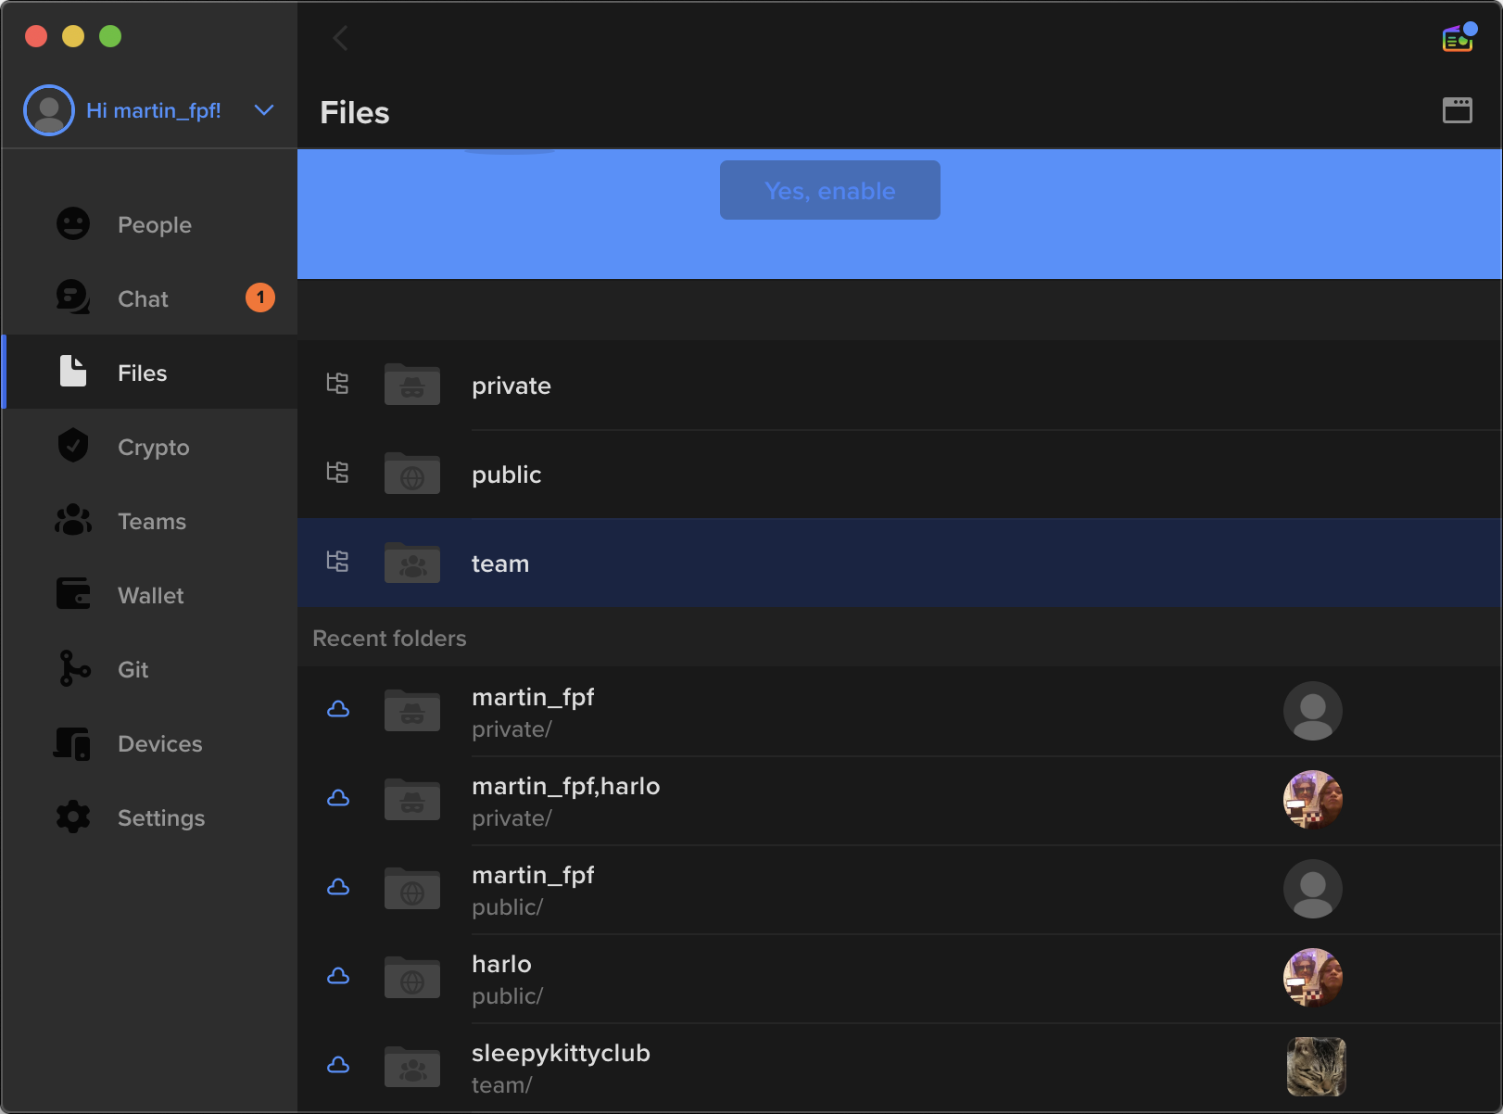The height and width of the screenshot is (1114, 1503).
Task: Click the Crypto shield icon
Action: pos(73,446)
